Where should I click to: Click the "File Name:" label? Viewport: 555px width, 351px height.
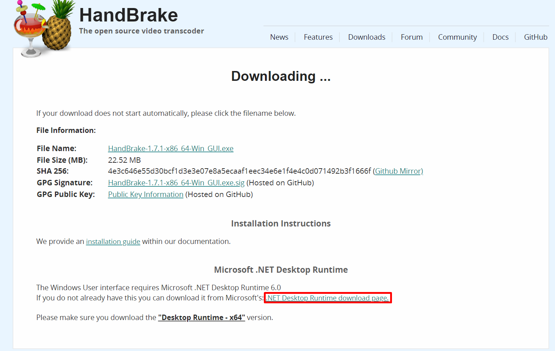point(57,149)
